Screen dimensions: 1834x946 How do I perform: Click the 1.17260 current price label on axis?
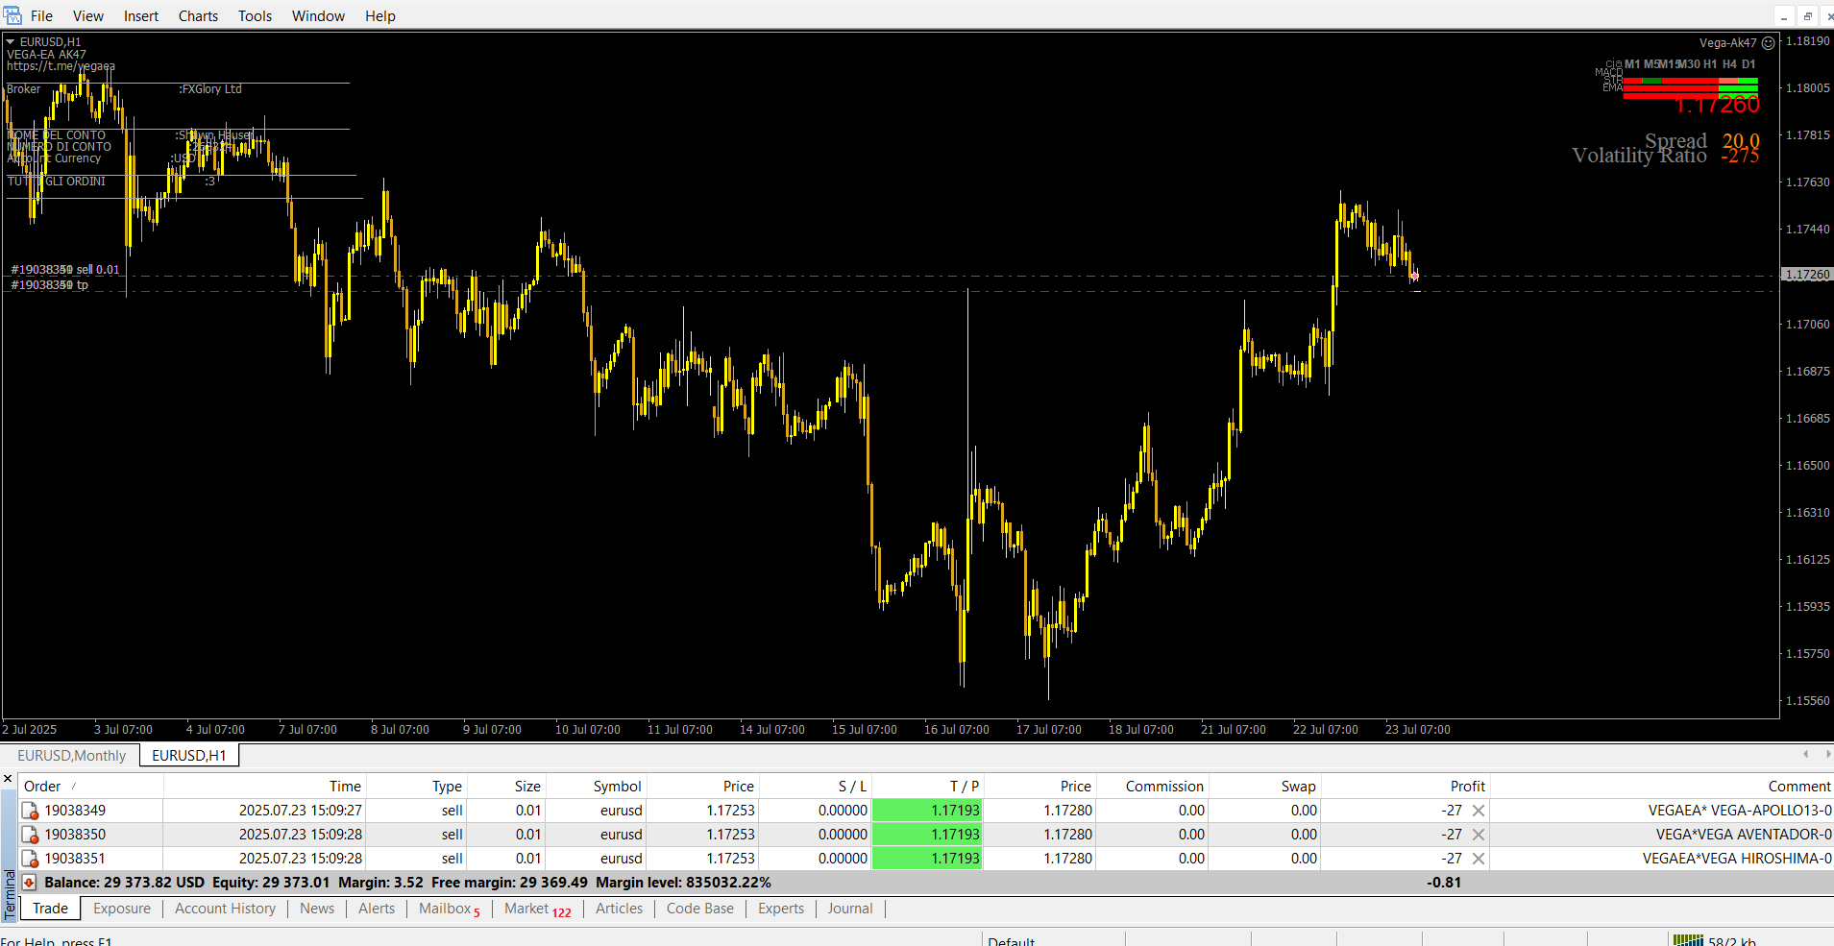point(1806,275)
